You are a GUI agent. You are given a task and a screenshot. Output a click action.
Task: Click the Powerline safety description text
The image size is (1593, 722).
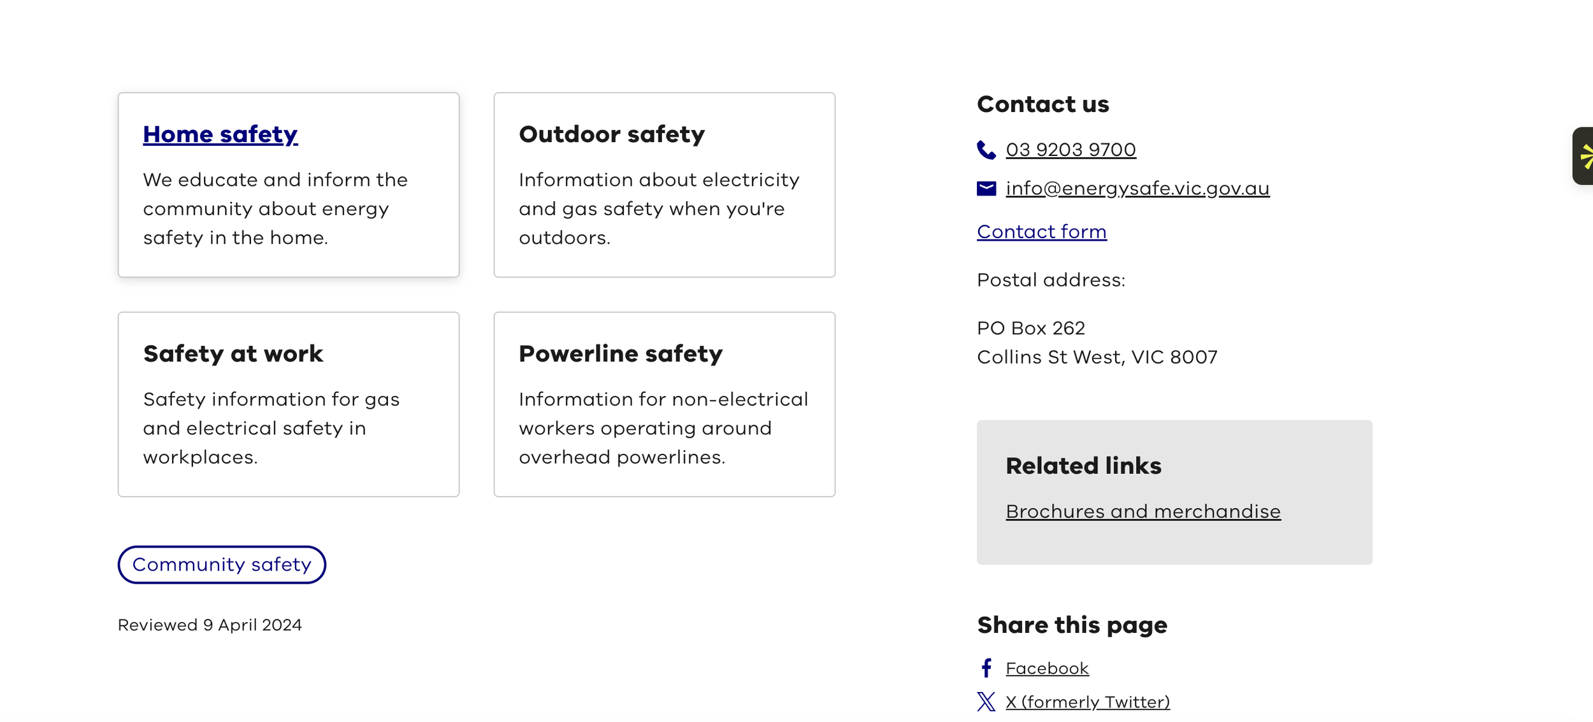663,428
